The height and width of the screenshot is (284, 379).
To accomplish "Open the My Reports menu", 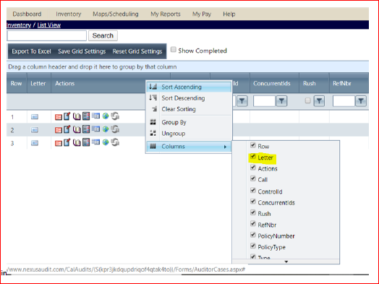I will point(166,14).
